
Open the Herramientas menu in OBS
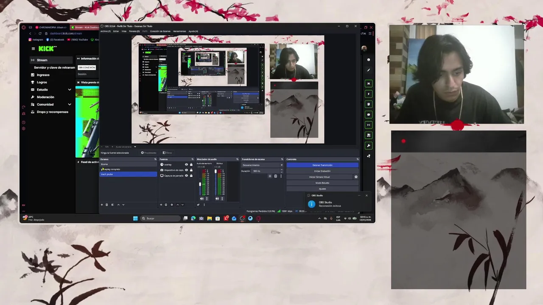(x=179, y=31)
